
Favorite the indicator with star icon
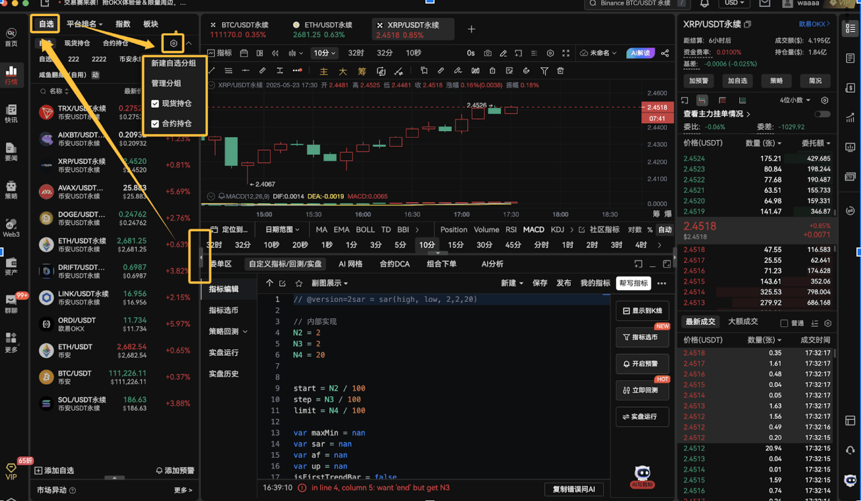pos(299,283)
